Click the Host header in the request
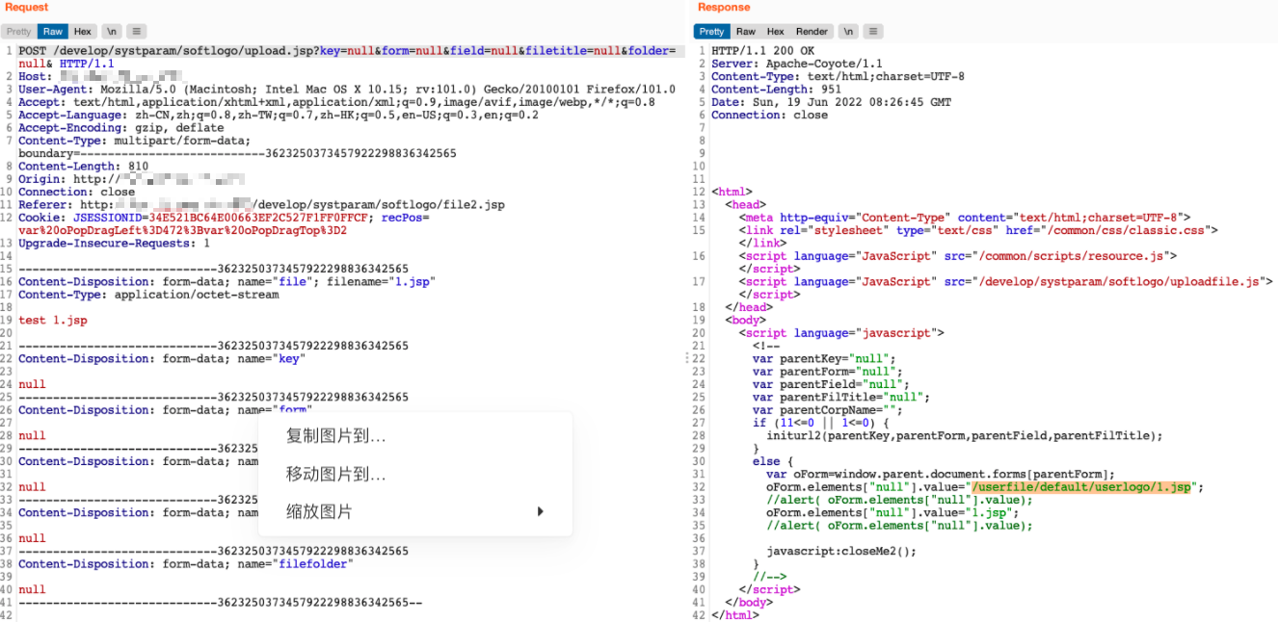This screenshot has height=622, width=1278. (x=98, y=76)
